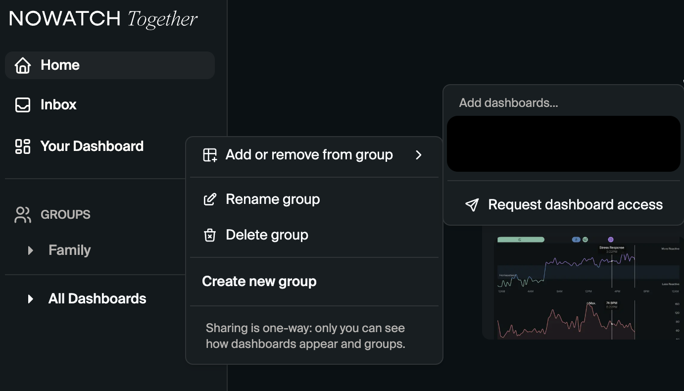Click the redacted dashboard entry in submenu
Image resolution: width=684 pixels, height=391 pixels.
point(563,144)
